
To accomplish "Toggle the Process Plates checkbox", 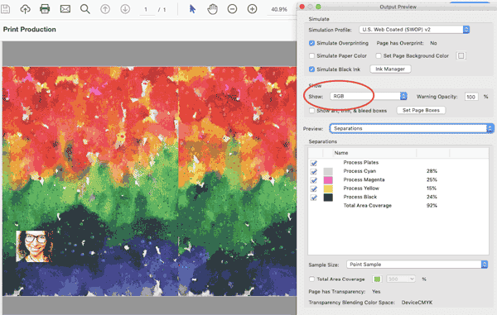I will 314,163.
